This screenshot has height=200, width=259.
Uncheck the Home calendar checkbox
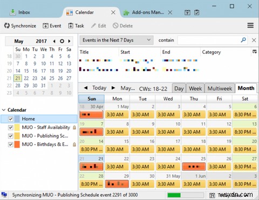coord(11,119)
